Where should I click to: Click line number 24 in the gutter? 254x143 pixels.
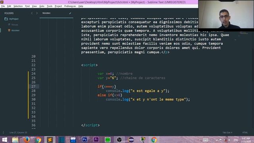(x=33, y=73)
